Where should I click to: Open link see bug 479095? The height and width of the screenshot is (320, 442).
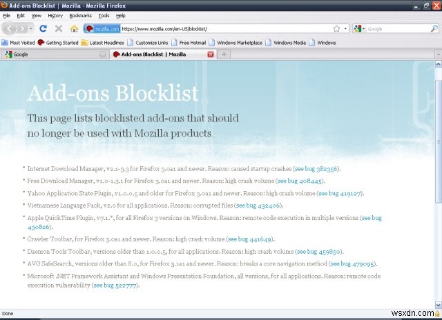click(352, 263)
